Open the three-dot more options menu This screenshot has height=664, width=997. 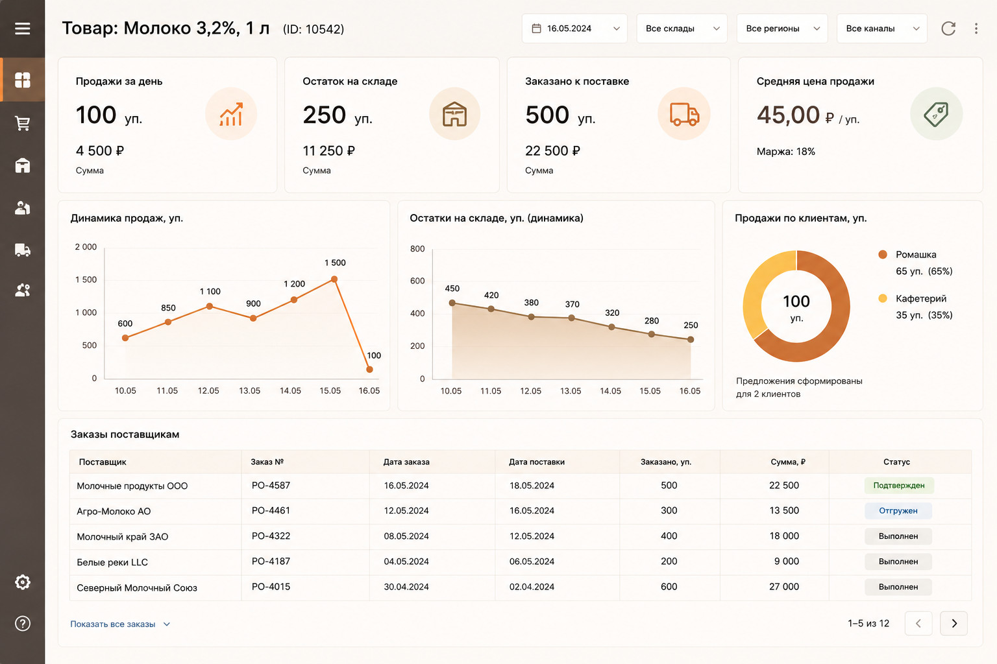click(x=976, y=29)
